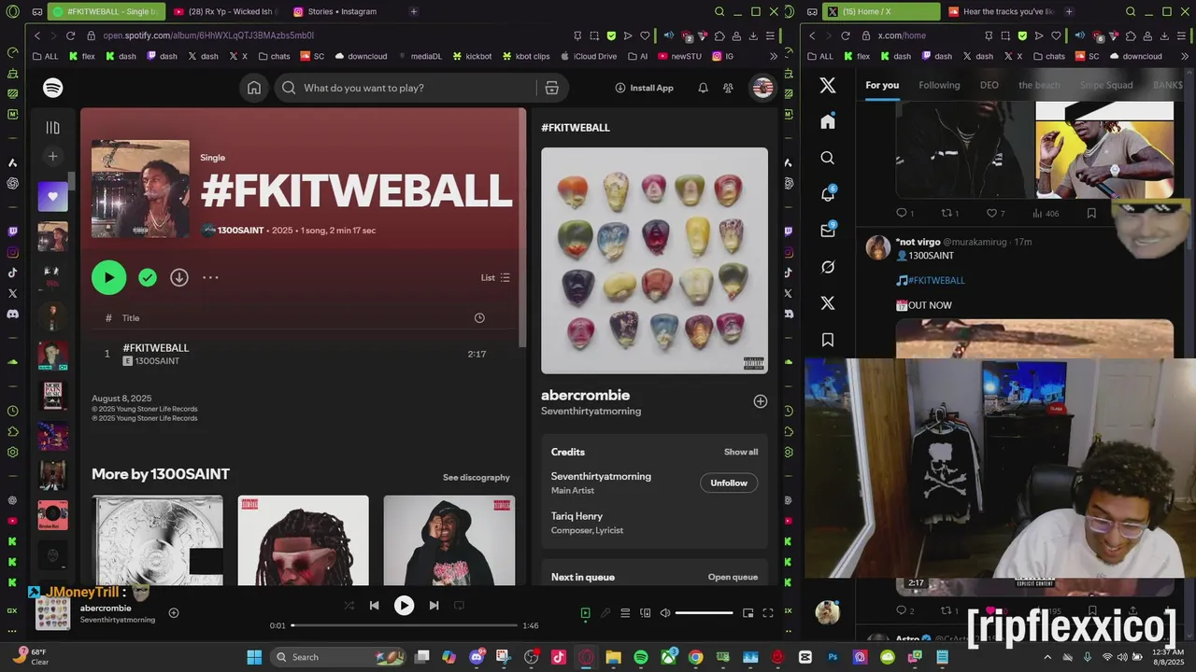Open X Bookmarks icon
This screenshot has width=1196, height=672.
828,340
